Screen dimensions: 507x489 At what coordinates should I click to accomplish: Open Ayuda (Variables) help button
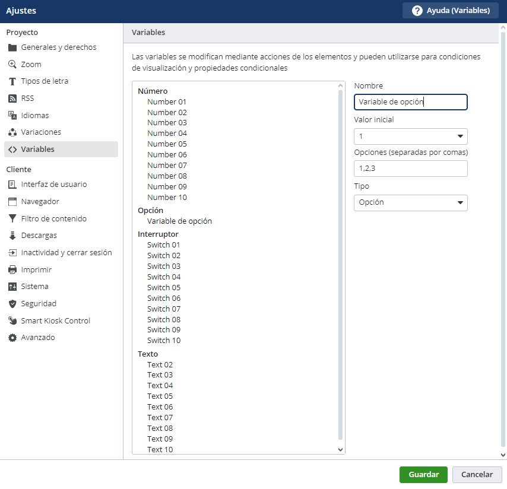451,11
